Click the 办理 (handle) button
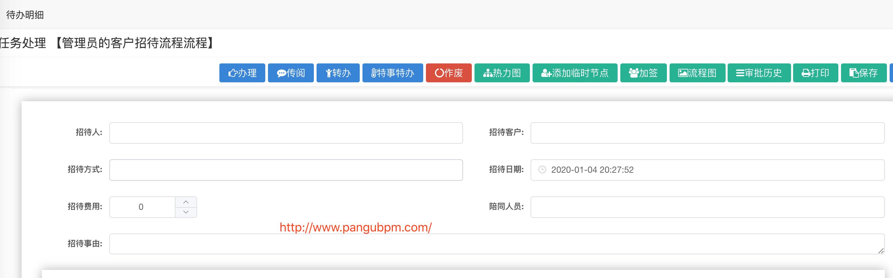The image size is (893, 278). tap(242, 73)
